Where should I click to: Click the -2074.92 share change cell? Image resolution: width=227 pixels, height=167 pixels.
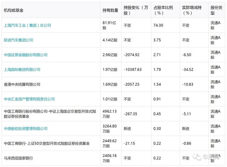[132, 55]
